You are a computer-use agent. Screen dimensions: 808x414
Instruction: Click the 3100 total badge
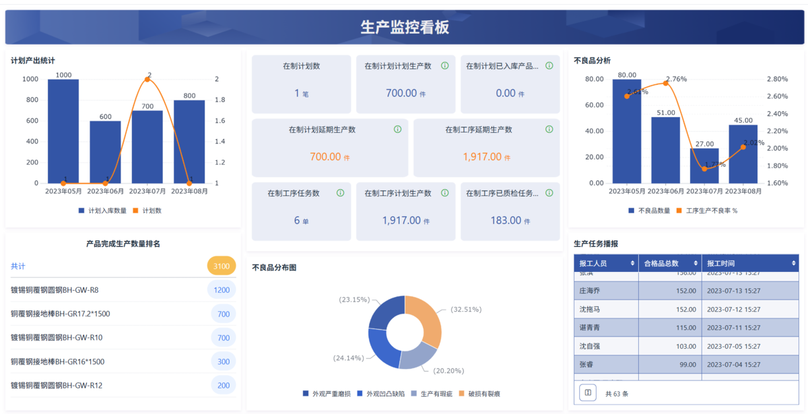[222, 266]
